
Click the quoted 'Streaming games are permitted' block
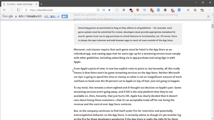click(x=128, y=34)
